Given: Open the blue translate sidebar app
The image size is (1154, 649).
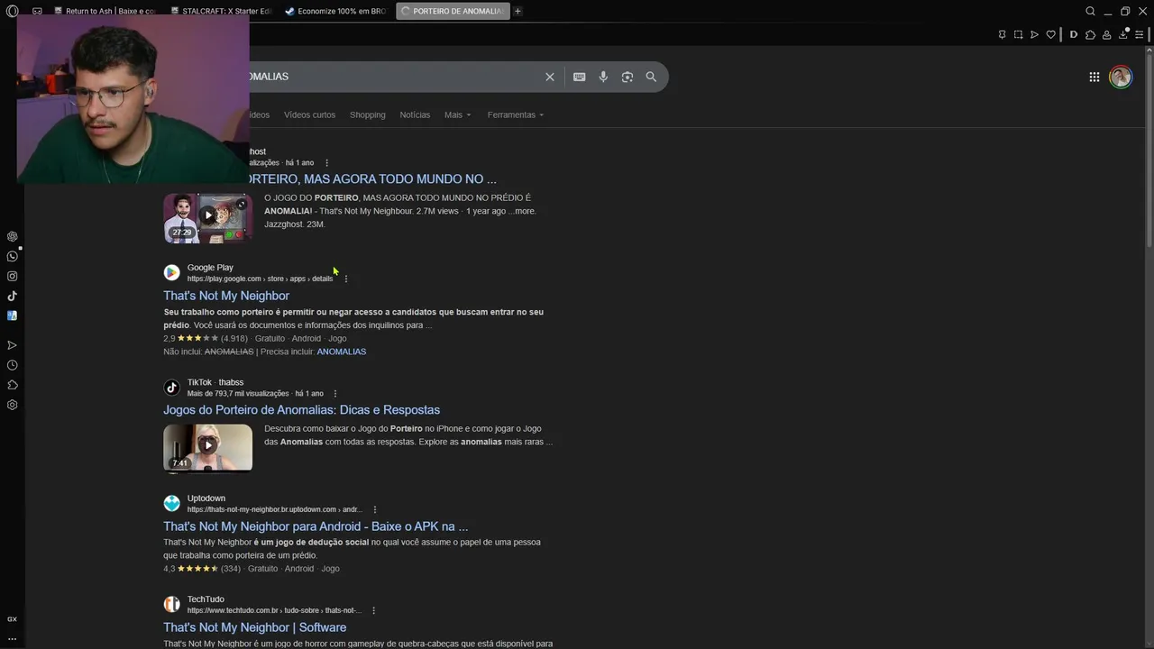Looking at the screenshot, I should tap(12, 315).
